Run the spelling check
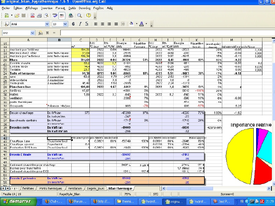Screen dimensions: 275x206 pyautogui.click(x=55, y=15)
